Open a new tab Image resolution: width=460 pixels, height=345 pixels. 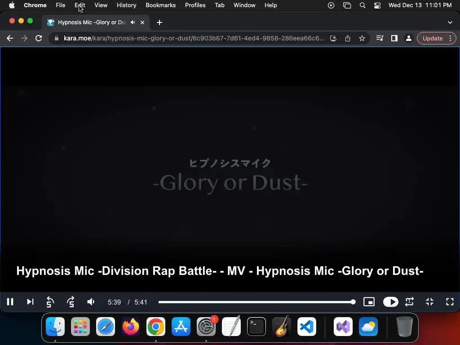(x=159, y=22)
